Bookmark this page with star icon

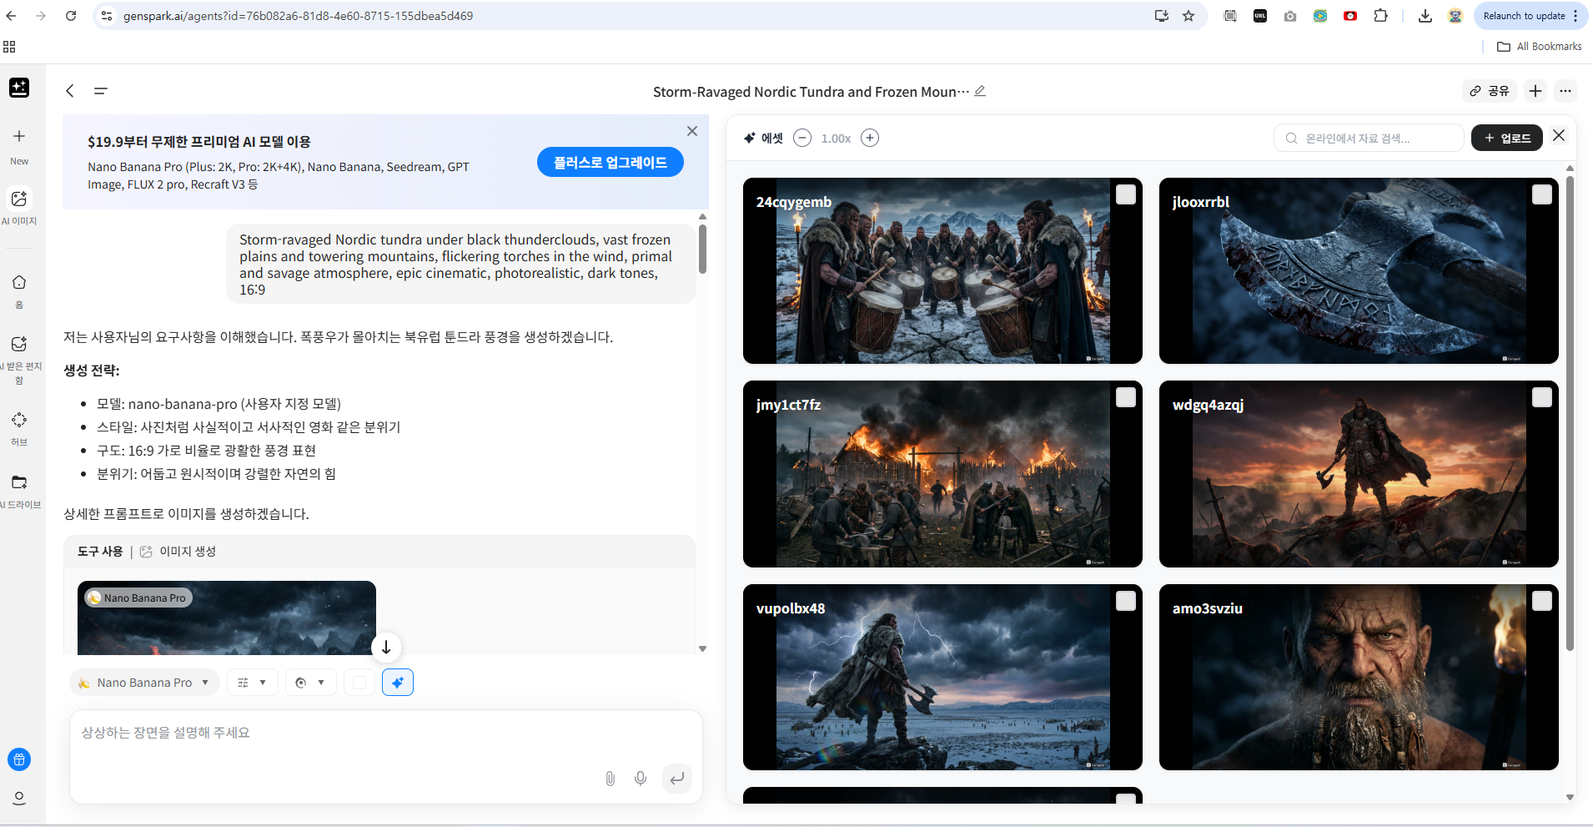click(x=1188, y=16)
